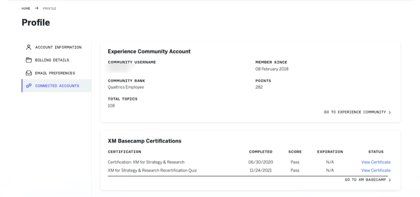Select Connected Accounts section
This screenshot has width=420, height=197.
[56, 86]
